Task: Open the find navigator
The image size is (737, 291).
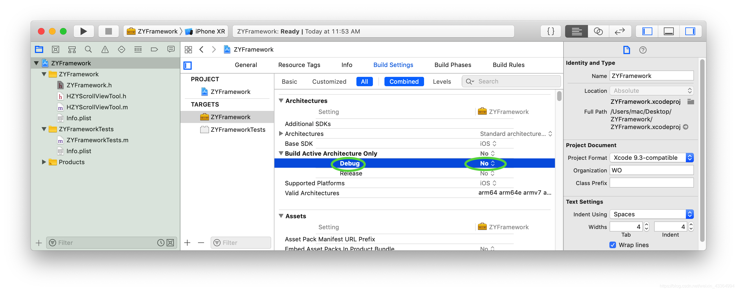Action: [88, 49]
